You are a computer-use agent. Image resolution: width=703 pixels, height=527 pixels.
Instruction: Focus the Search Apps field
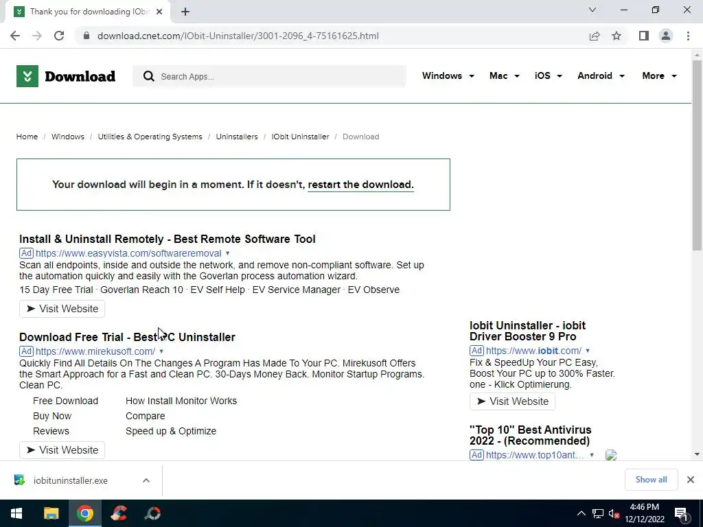point(269,76)
